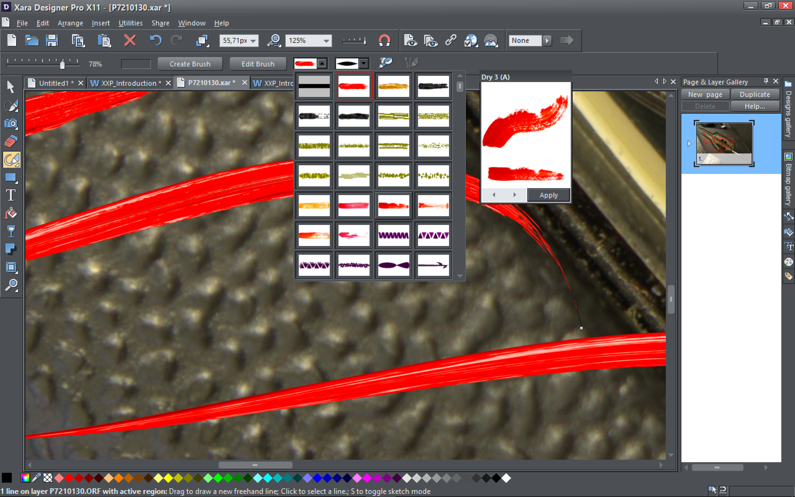Choose the Eraser tool
Screen dimensions: 795x497
pyautogui.click(x=11, y=141)
